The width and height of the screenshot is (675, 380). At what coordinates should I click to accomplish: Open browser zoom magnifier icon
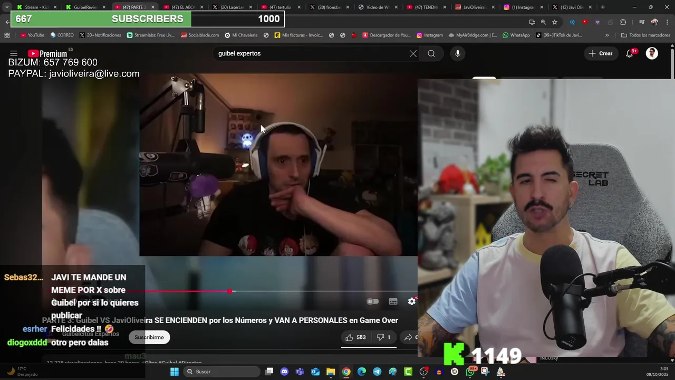(543, 22)
